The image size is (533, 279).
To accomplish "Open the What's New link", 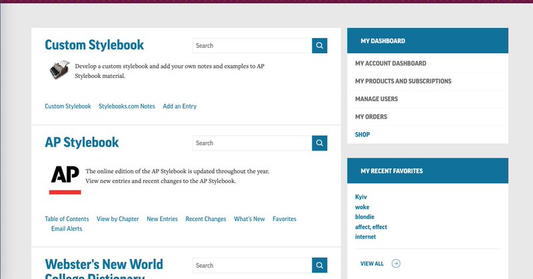I will pos(249,219).
